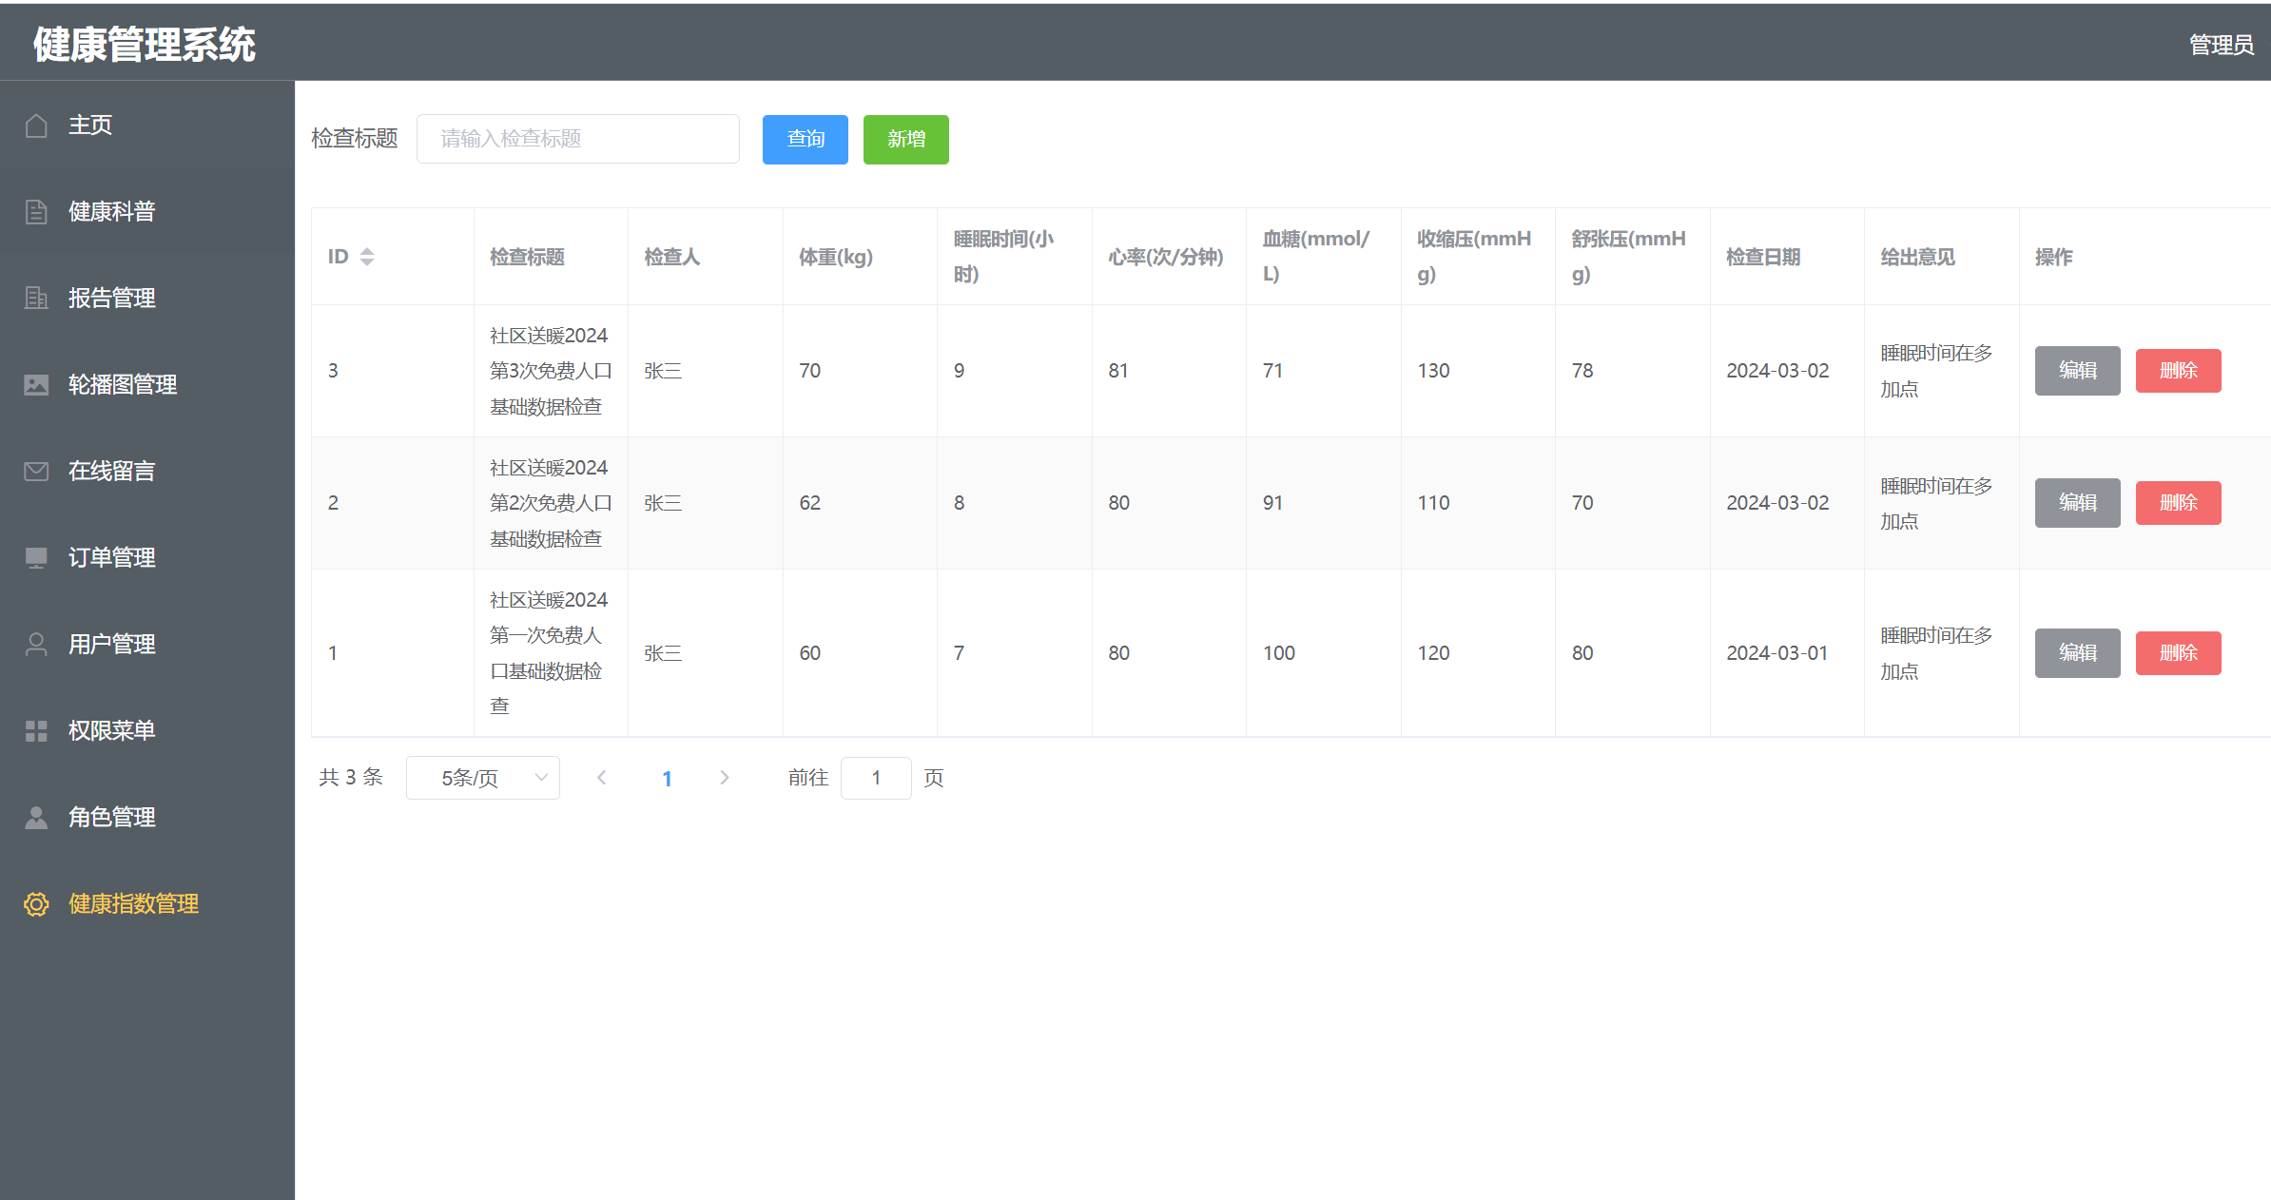Click the document icon for 健康科普

point(36,212)
